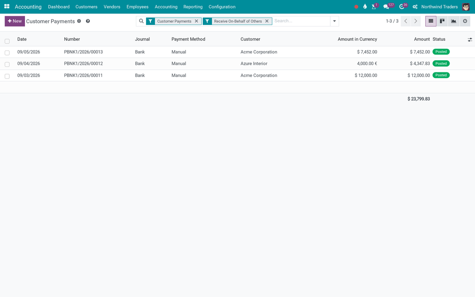The height and width of the screenshot is (297, 475).
Task: Click Posted status badge for Azure Interior row
Action: tap(441, 63)
